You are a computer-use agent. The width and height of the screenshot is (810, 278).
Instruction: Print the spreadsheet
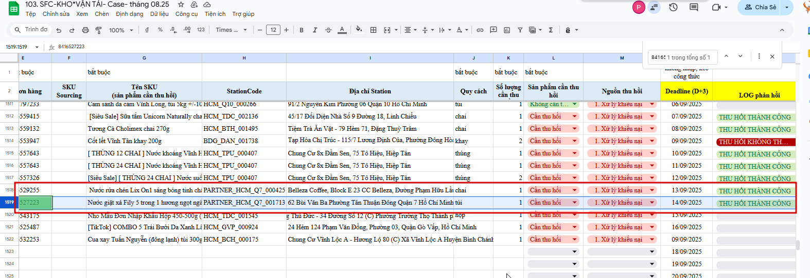[x=85, y=30]
